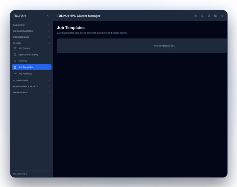
Task: Expand the Provisioning section
Action: tap(31, 37)
